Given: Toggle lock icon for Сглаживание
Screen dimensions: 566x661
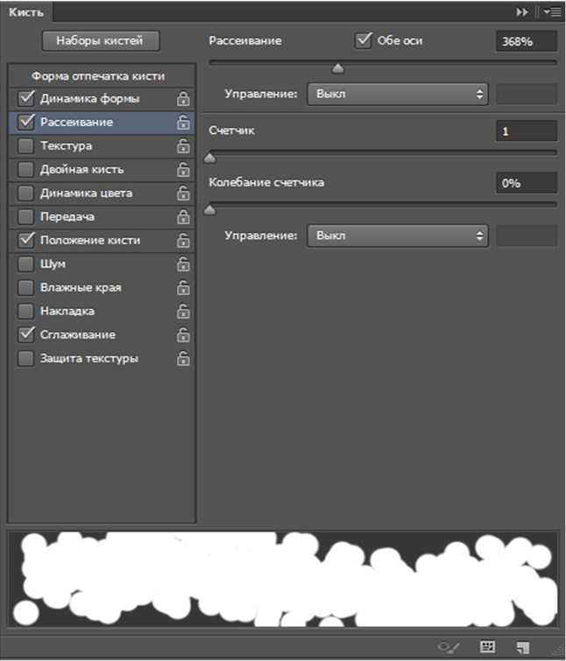Looking at the screenshot, I should (x=183, y=334).
